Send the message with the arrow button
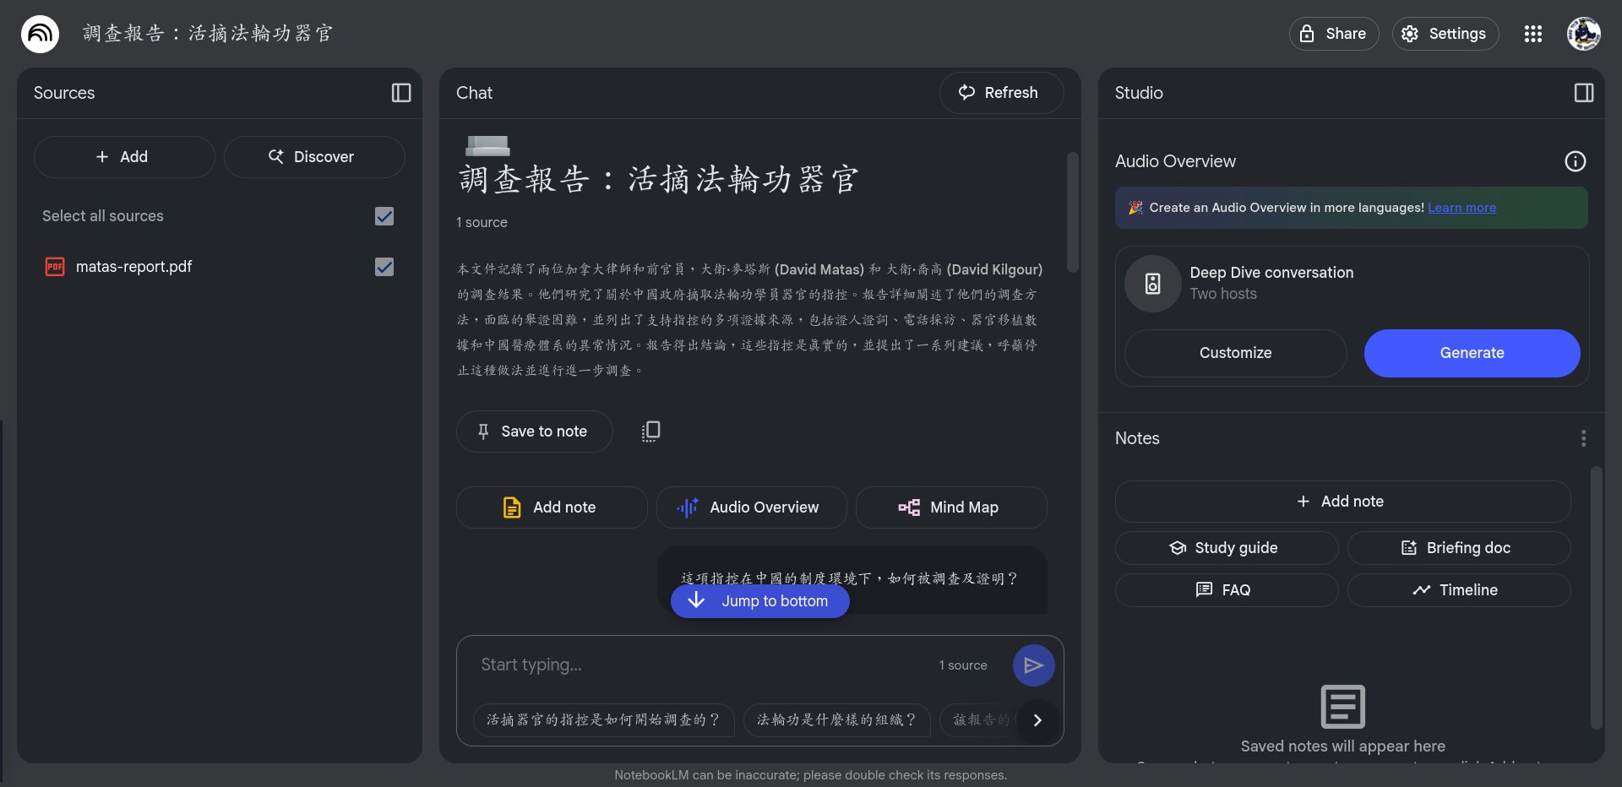 (1033, 665)
